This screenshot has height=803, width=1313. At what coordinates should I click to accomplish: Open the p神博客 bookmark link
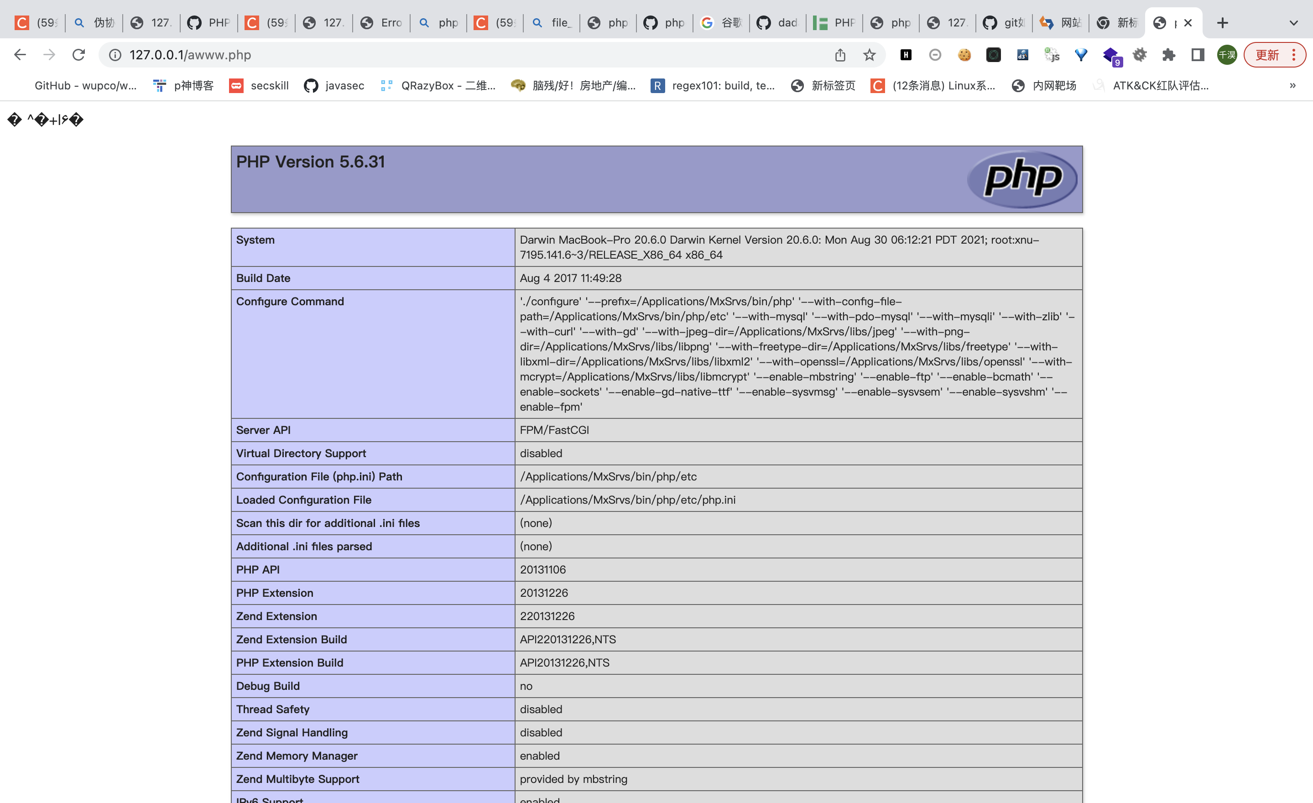click(184, 86)
